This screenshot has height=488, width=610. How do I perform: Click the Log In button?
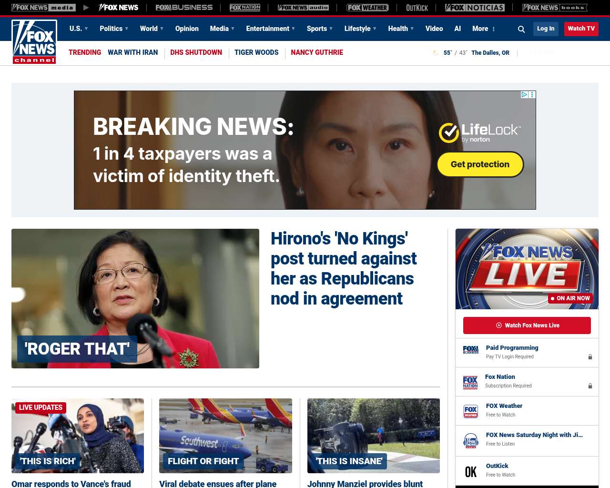pos(546,29)
